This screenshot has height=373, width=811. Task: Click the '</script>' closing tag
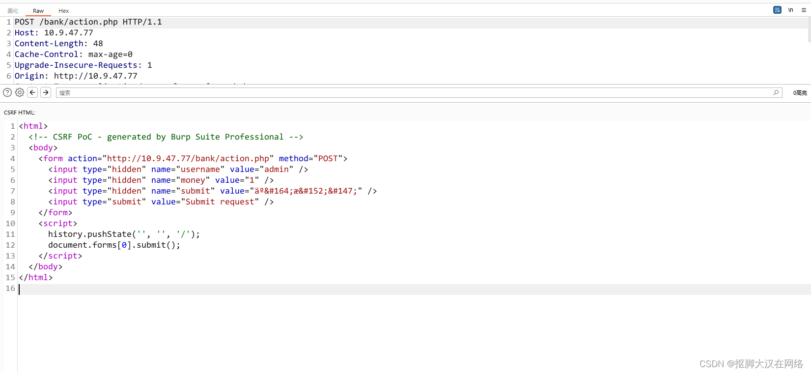pos(60,256)
